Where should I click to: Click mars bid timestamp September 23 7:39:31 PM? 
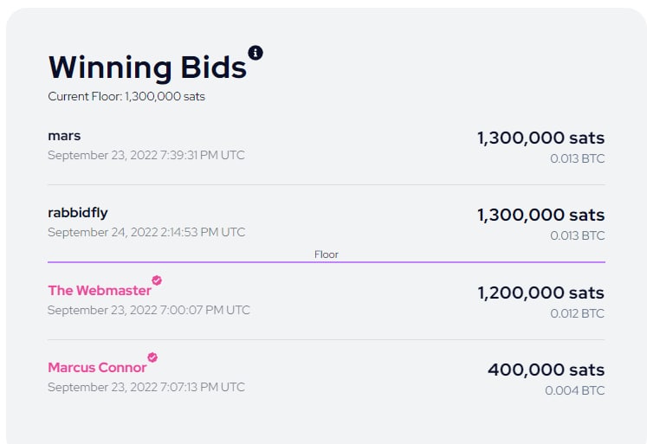[146, 156]
